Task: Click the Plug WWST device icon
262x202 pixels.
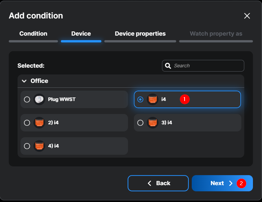Action: point(39,99)
